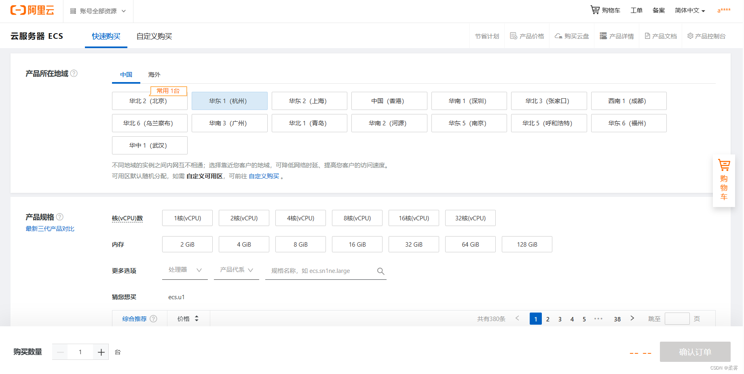744x374 pixels.
Task: Decrease purchase quantity with minus button
Action: [x=60, y=352]
